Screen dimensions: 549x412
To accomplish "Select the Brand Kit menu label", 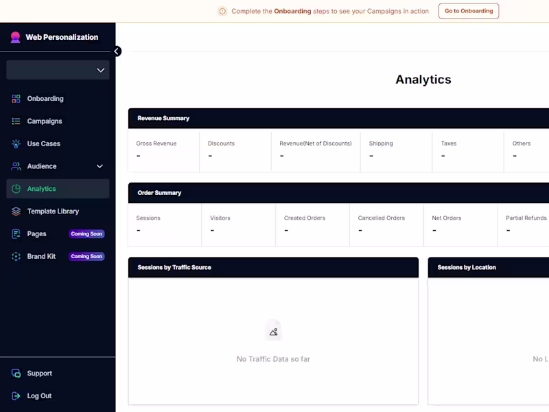I will (41, 256).
